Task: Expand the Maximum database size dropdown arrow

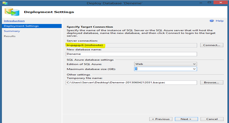Action: tap(194, 69)
